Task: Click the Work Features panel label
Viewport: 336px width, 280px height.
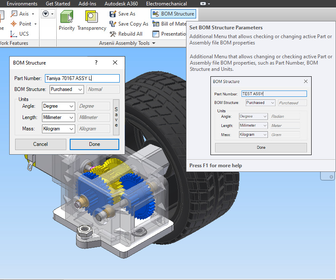Action: tap(14, 43)
